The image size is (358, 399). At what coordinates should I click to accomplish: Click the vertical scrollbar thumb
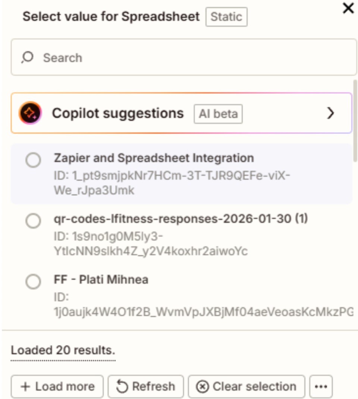pyautogui.click(x=355, y=120)
